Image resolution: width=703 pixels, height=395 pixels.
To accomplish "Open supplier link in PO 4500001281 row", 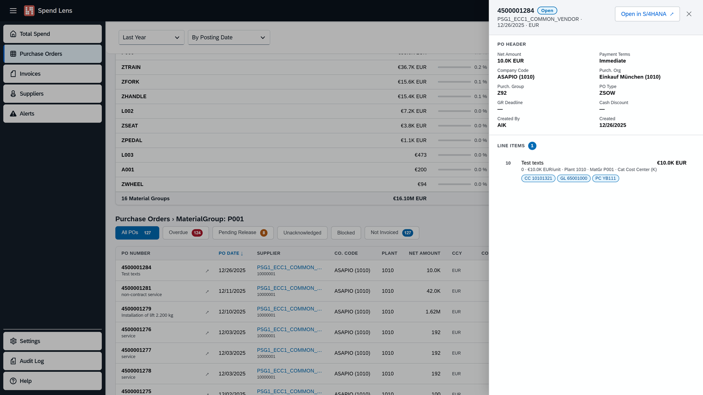I will click(x=289, y=288).
